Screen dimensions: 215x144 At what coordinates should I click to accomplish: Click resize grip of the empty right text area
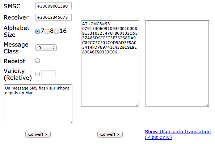click(x=207, y=105)
